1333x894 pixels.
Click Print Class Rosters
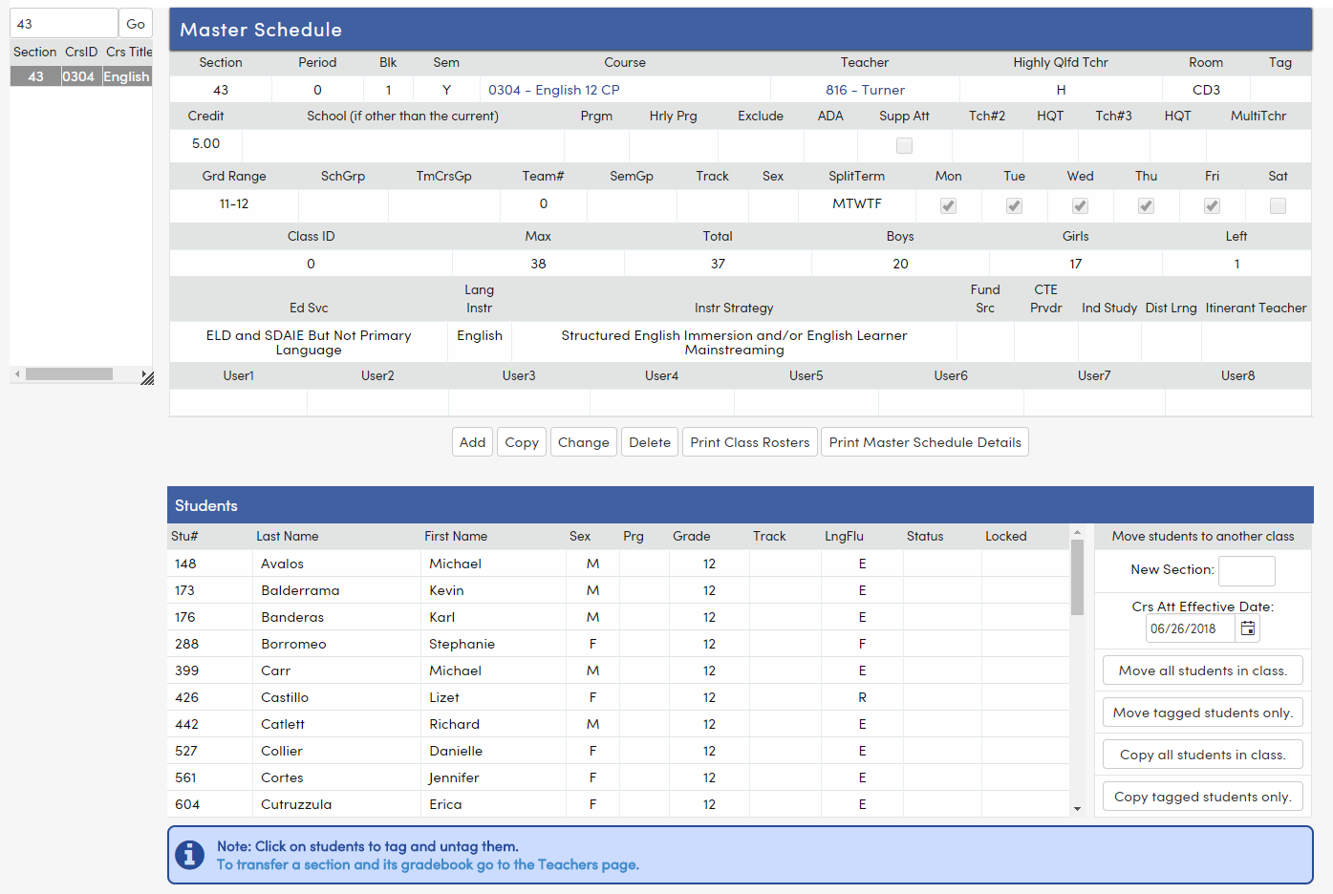749,441
